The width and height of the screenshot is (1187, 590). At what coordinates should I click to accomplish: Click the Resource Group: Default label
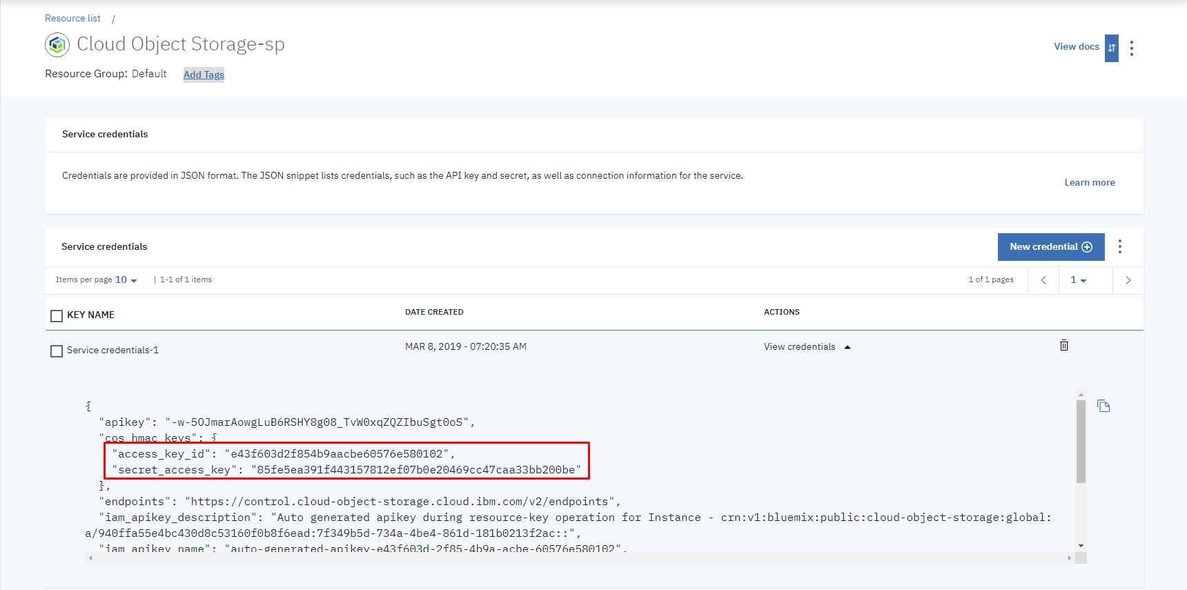(106, 74)
